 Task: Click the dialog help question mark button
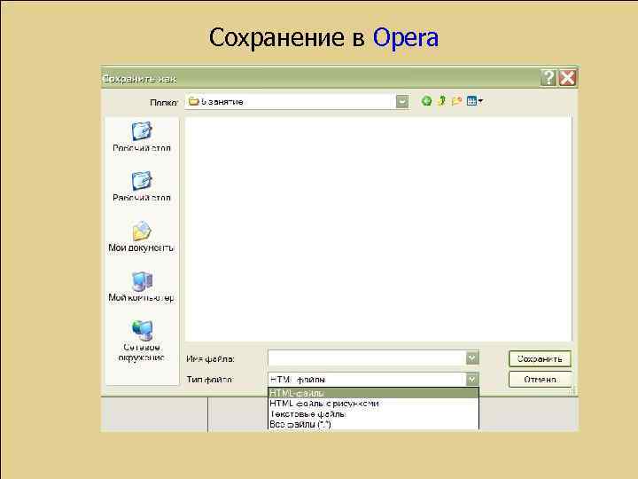[x=549, y=77]
